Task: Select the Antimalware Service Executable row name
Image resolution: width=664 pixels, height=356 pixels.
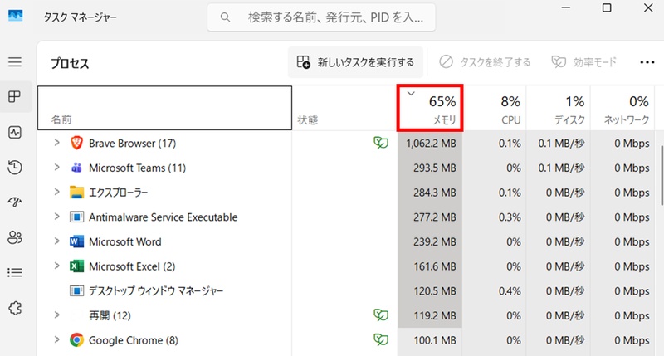Action: (164, 217)
